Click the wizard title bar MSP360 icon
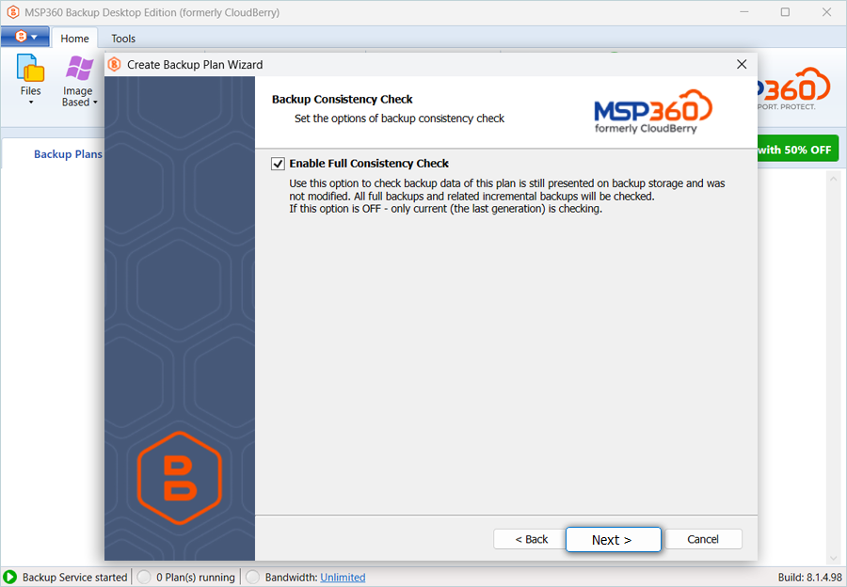 (115, 65)
